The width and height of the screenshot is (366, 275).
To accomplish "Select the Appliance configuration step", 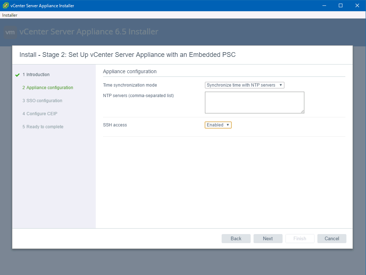I will [48, 88].
